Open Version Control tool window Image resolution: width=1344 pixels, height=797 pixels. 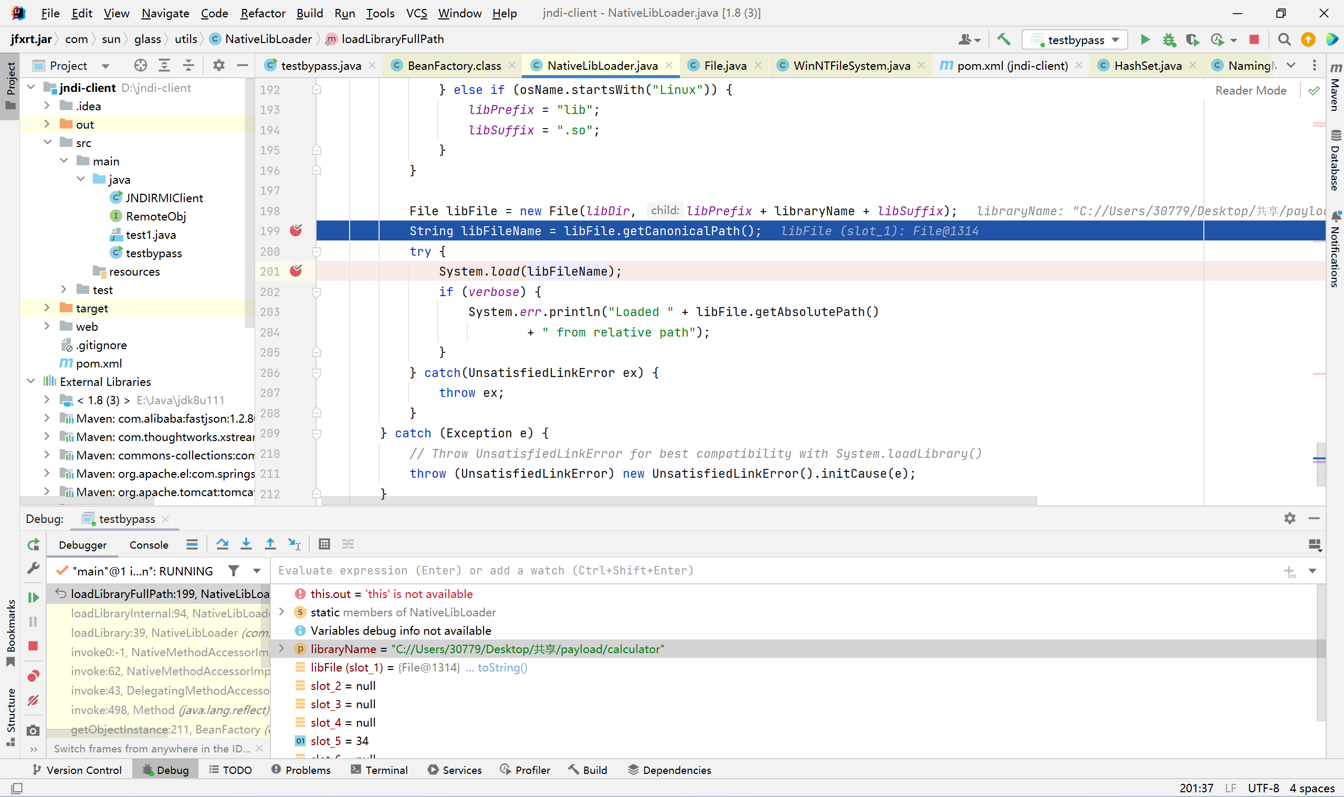click(x=77, y=770)
